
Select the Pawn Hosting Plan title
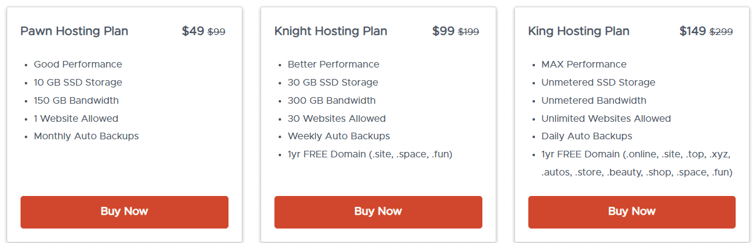pos(74,31)
